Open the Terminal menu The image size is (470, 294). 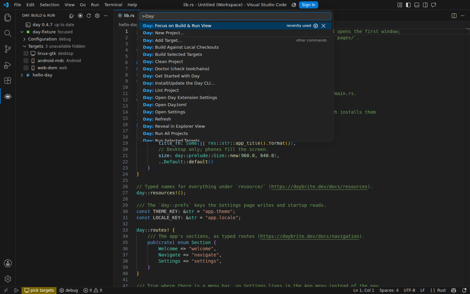[x=113, y=5]
